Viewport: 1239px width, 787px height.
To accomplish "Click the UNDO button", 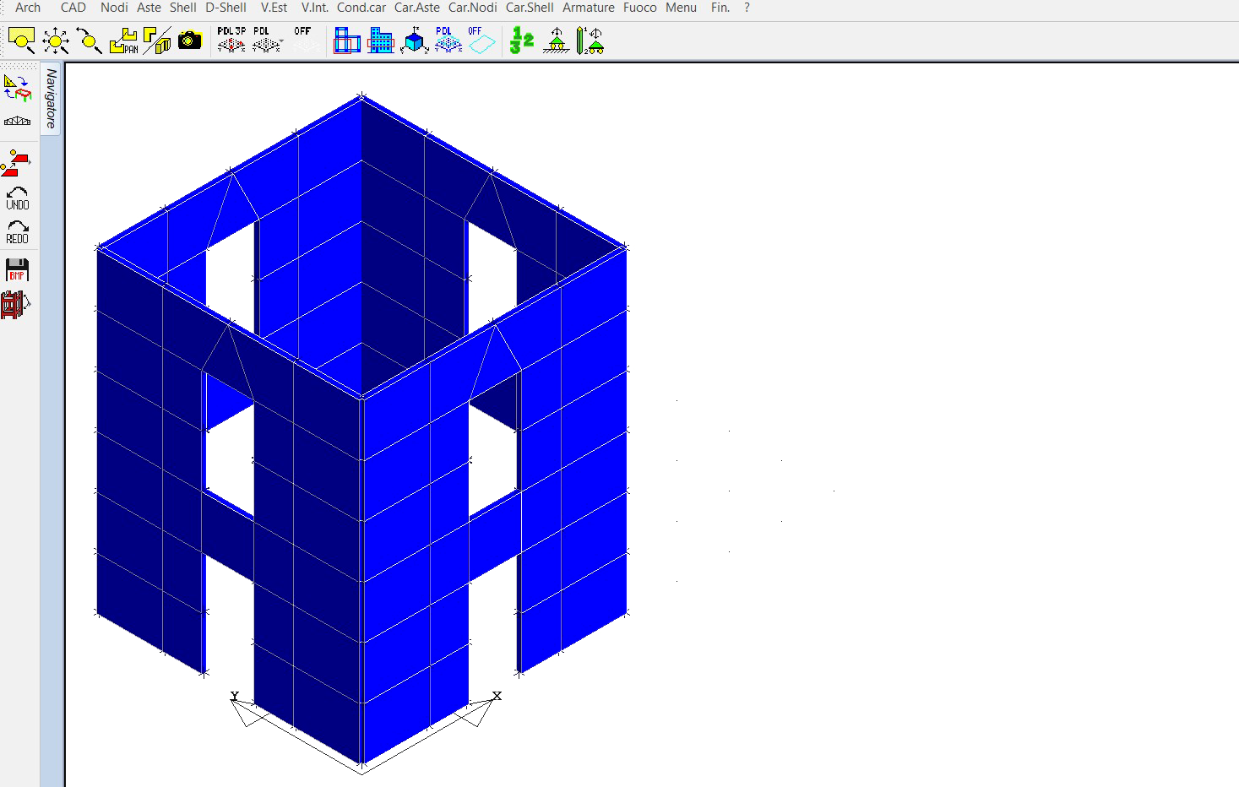I will pyautogui.click(x=17, y=198).
